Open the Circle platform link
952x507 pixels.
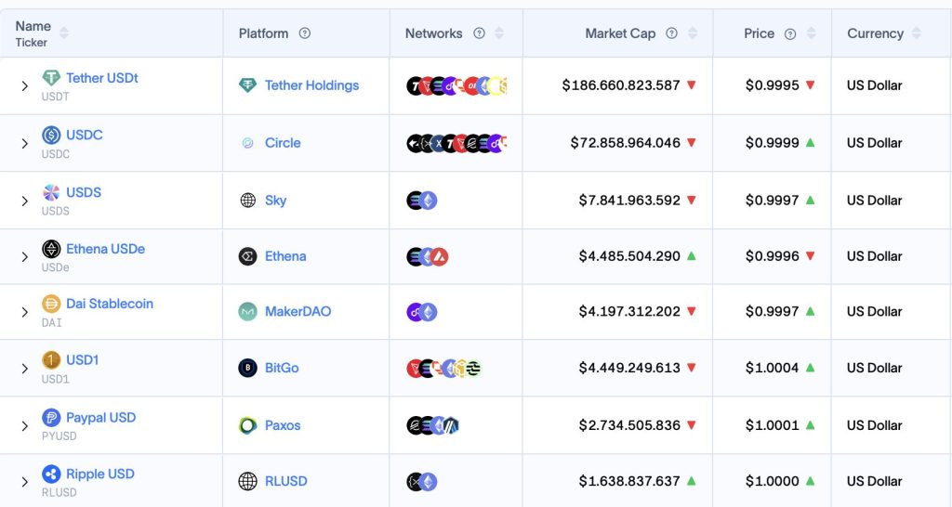tap(283, 143)
